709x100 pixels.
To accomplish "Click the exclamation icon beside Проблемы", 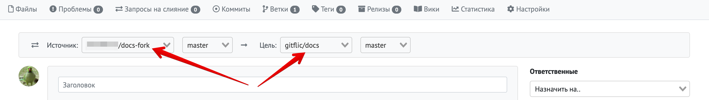I will point(53,9).
